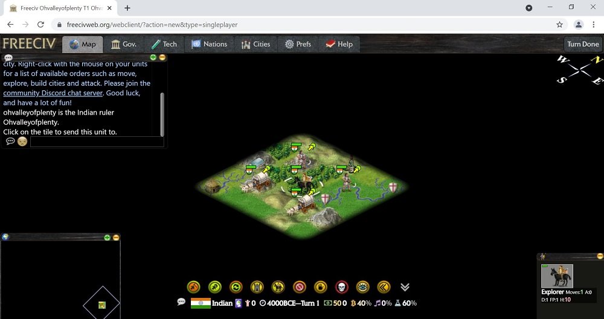Click the Indian flag in status bar
The image size is (604, 319).
[201, 303]
